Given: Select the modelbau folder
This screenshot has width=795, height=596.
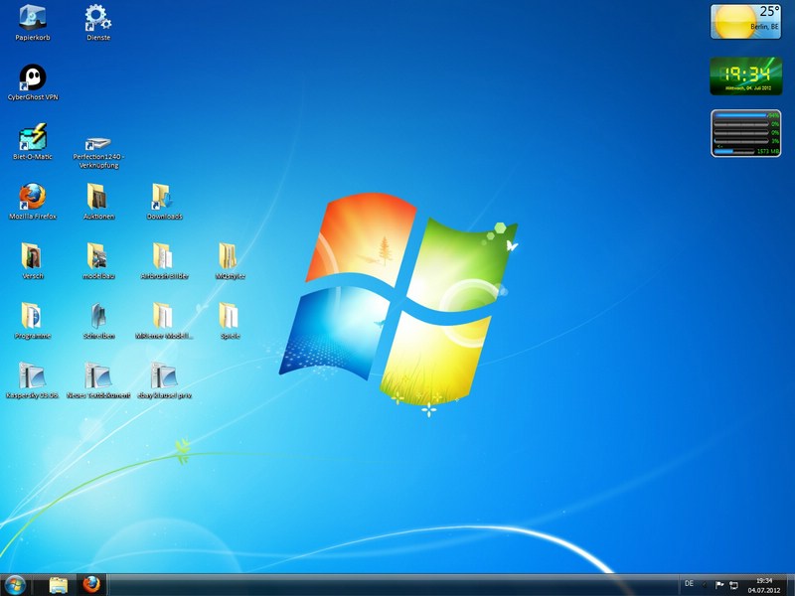Looking at the screenshot, I should tap(98, 261).
